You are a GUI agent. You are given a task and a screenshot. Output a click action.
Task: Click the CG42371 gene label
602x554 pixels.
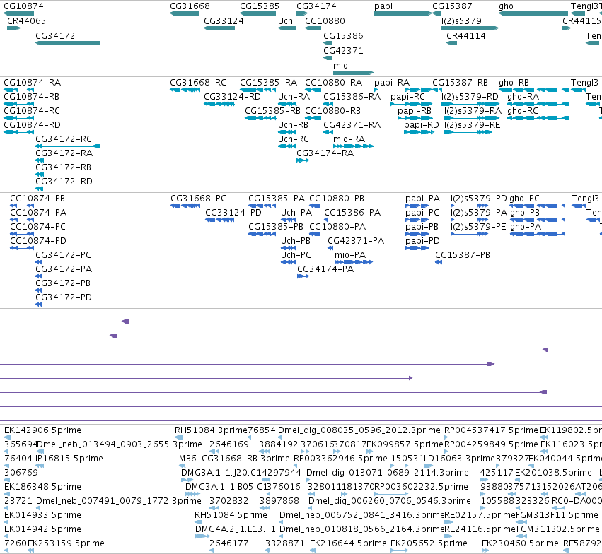343,51
